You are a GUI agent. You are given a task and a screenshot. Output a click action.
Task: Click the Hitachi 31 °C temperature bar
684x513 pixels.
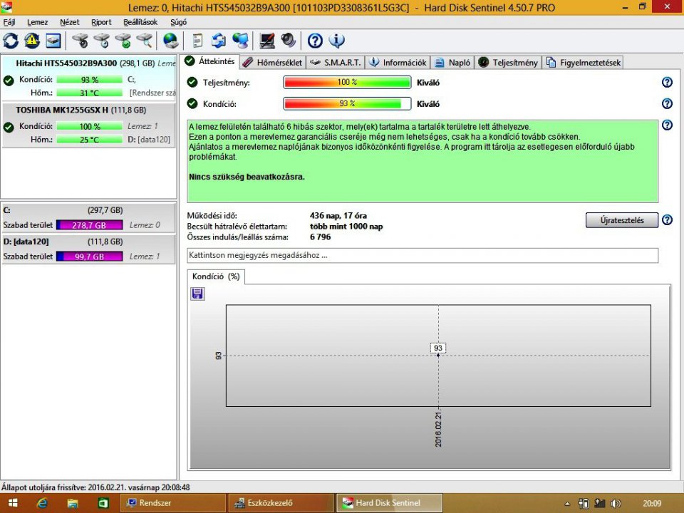point(90,93)
